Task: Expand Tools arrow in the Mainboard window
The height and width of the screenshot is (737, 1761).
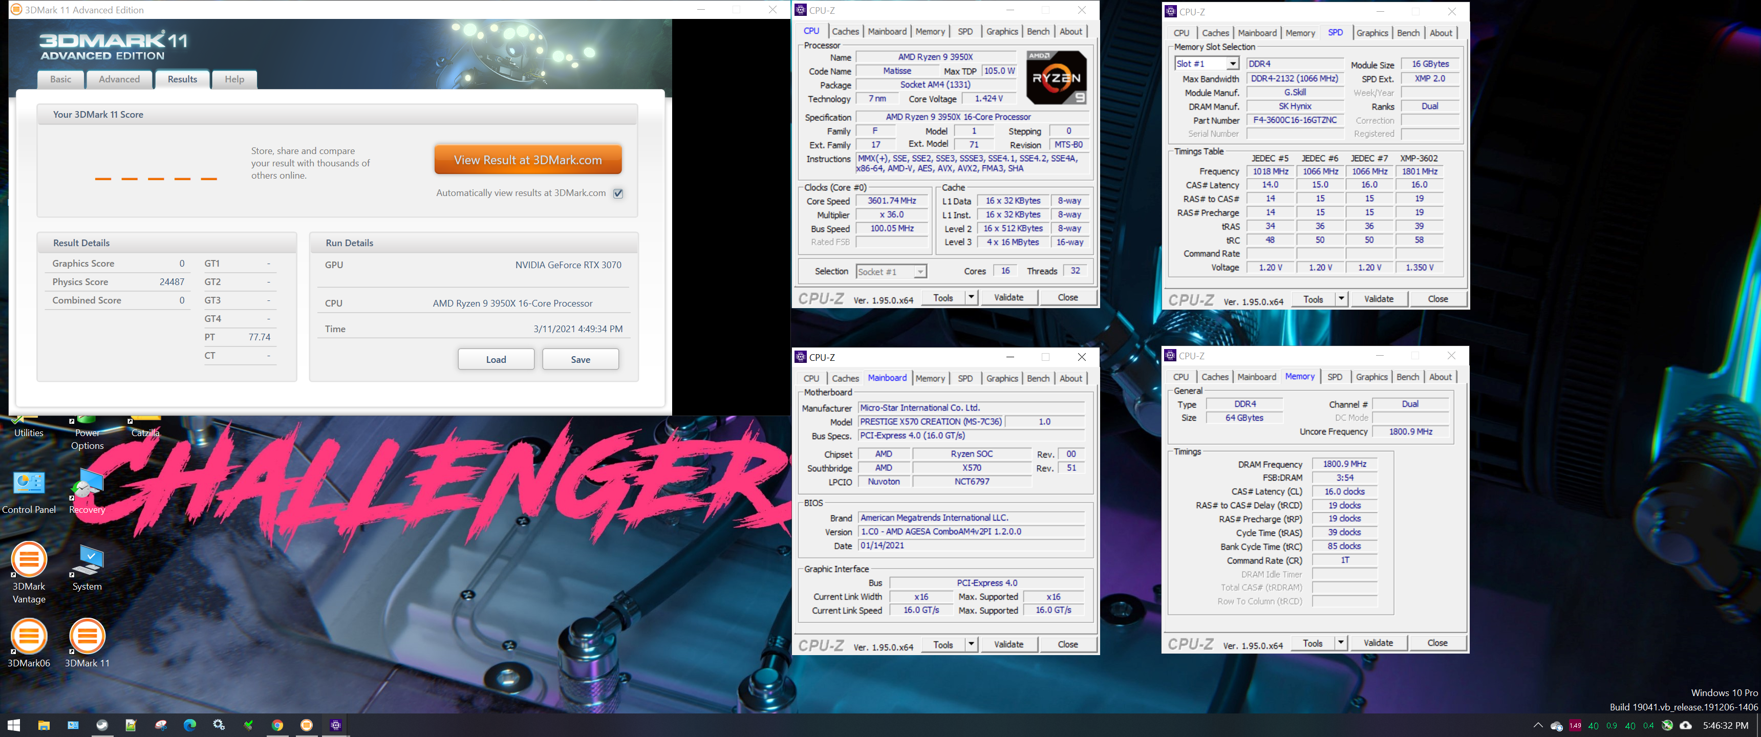Action: (x=971, y=644)
